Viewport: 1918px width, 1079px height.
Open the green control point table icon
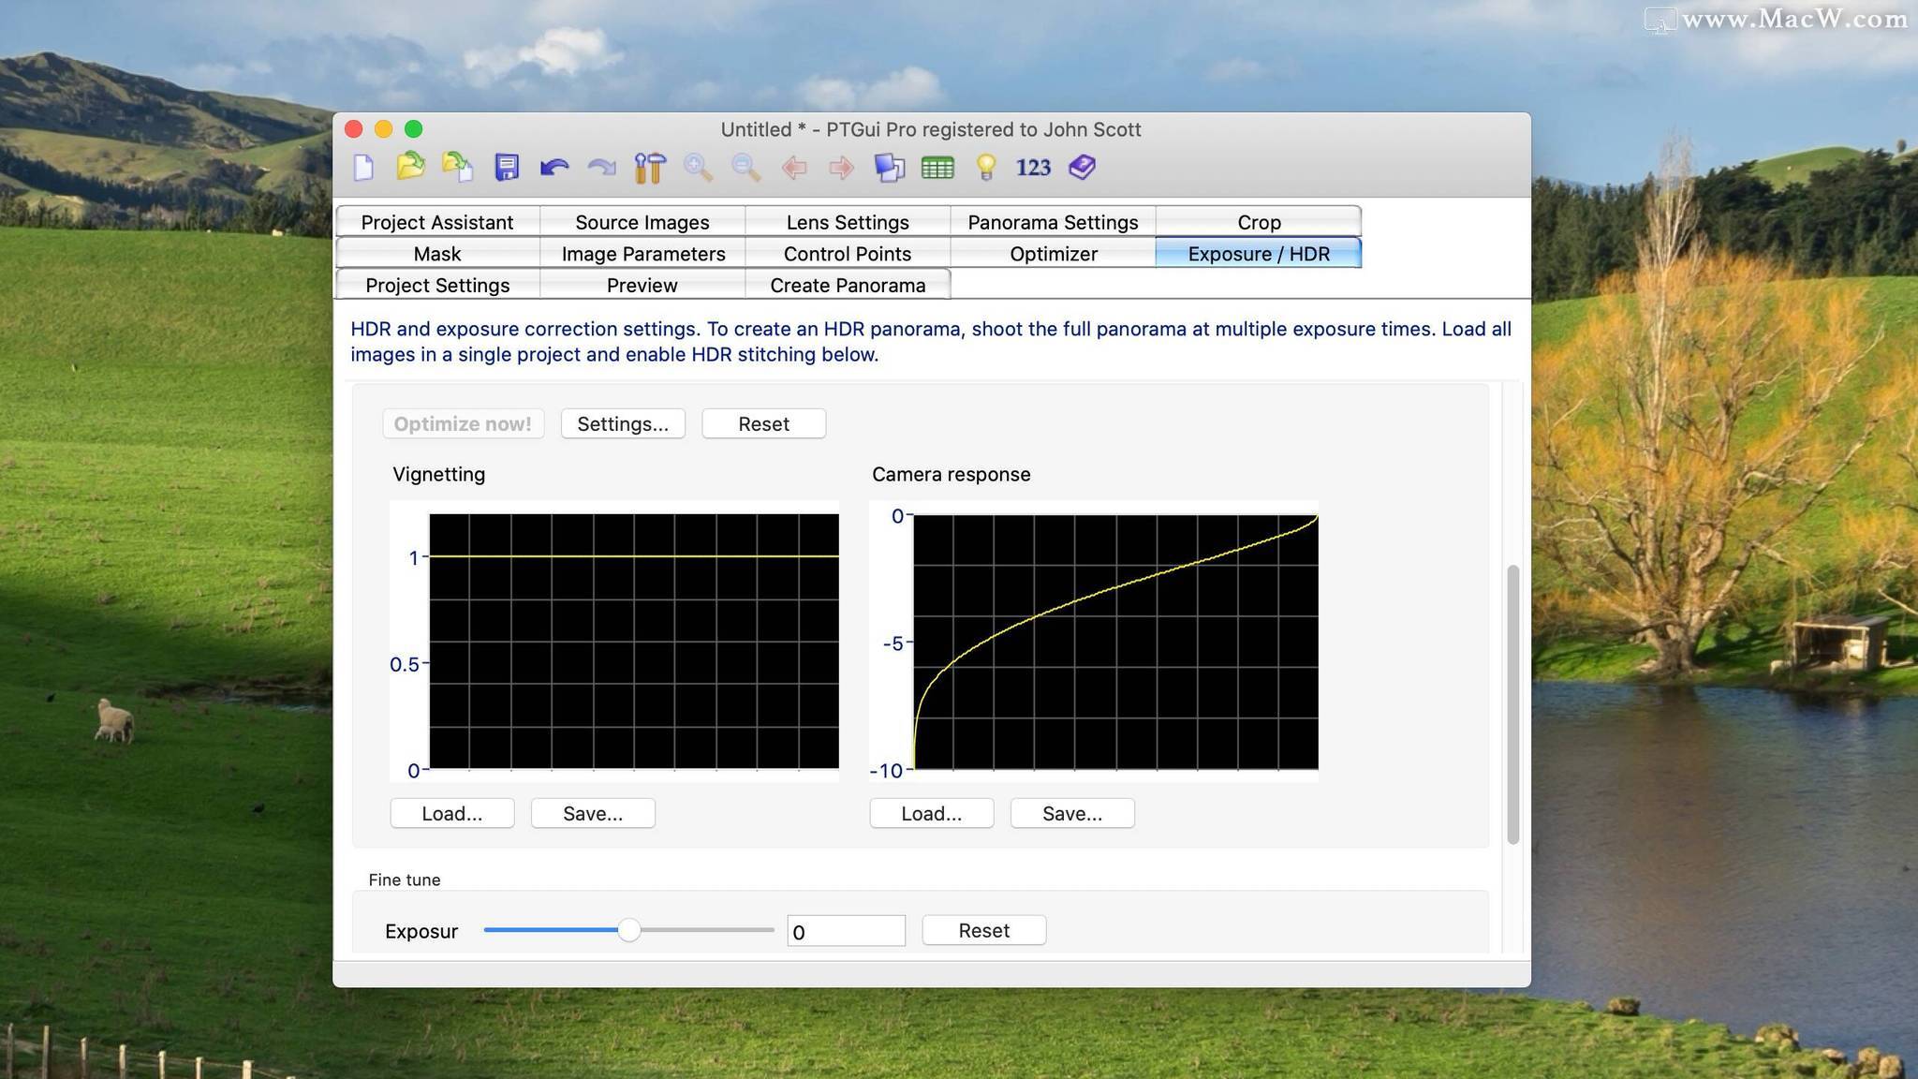coord(937,168)
